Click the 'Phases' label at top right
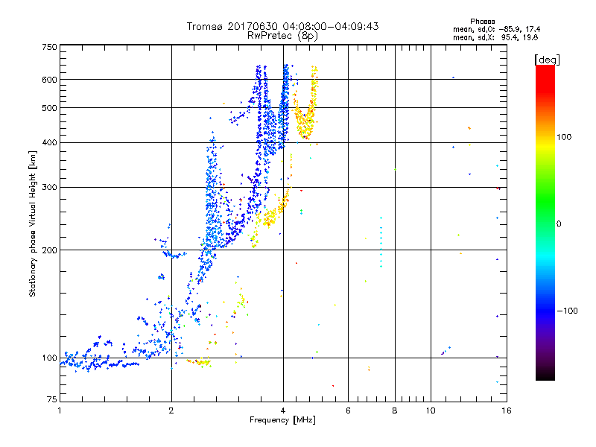This screenshot has height=447, width=596. (x=482, y=22)
